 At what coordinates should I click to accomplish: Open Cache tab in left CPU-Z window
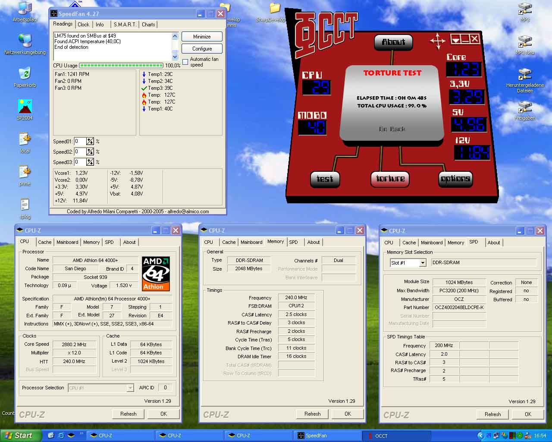44,242
